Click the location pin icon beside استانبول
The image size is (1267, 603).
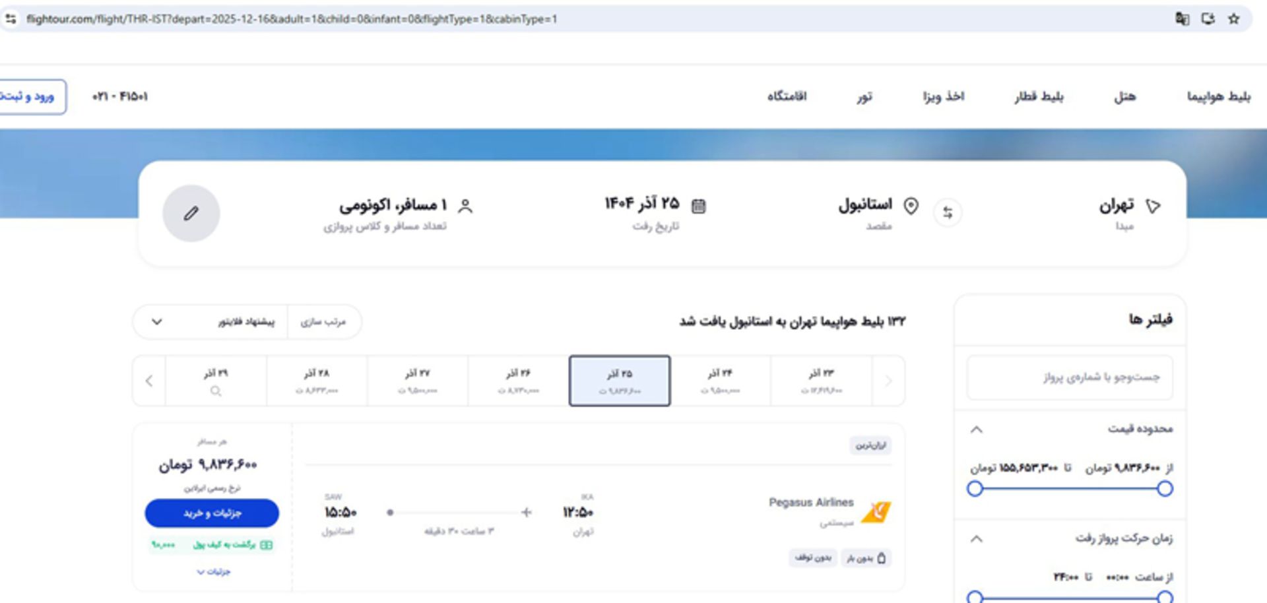click(x=910, y=205)
